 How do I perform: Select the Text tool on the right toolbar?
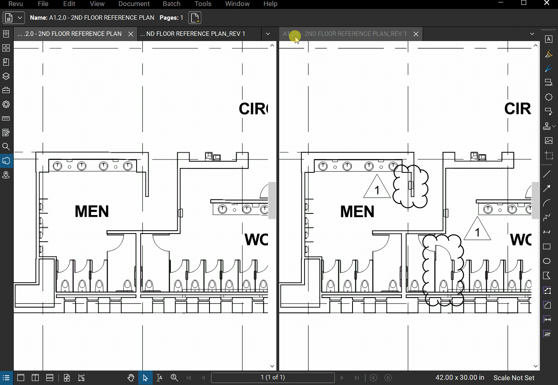point(549,39)
